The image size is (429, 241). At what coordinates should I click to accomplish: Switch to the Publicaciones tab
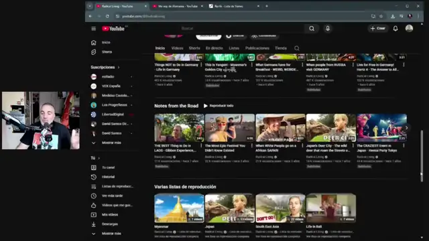[x=257, y=48]
